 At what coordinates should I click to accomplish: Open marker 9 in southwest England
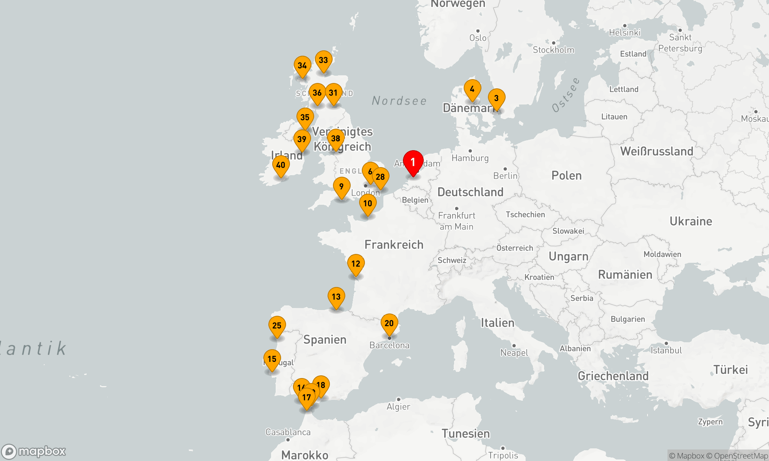tap(341, 187)
